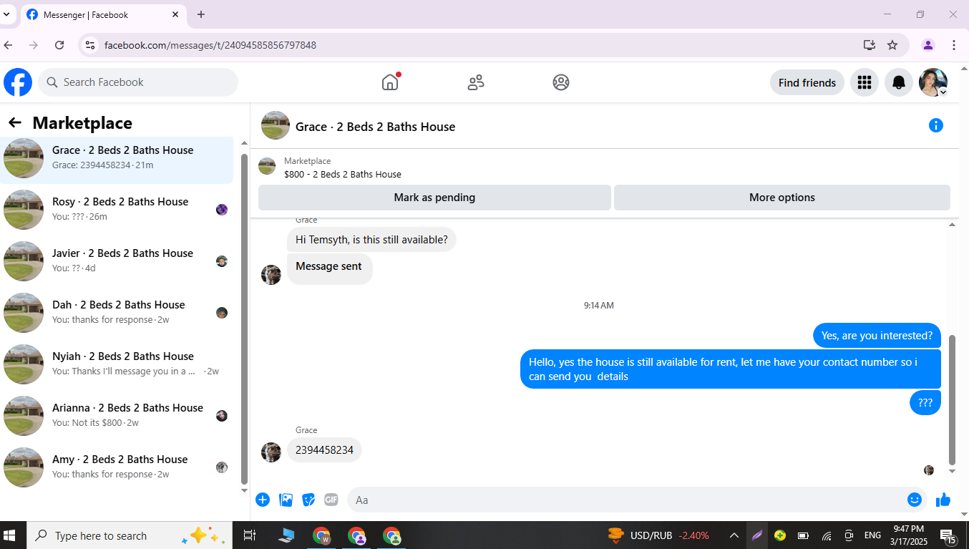The height and width of the screenshot is (549, 969).
Task: Click the 'Yes, are you interested?' message
Action: (x=877, y=335)
